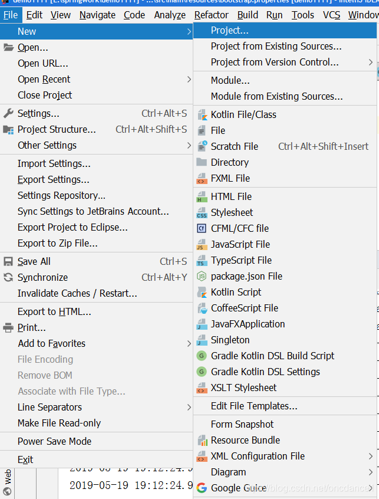Choose Sync Settings to JetBrains Account...

(x=96, y=211)
